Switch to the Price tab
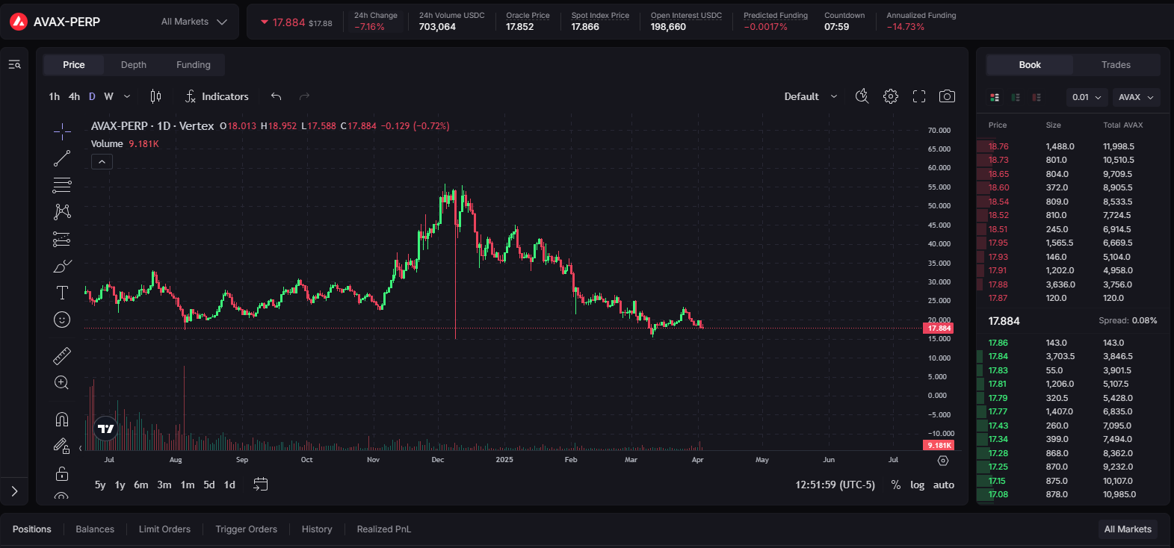This screenshot has width=1174, height=548. pyautogui.click(x=74, y=65)
